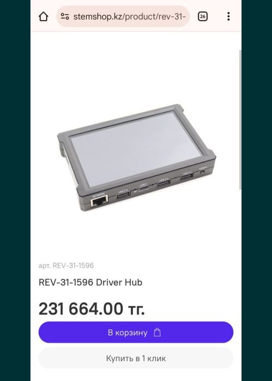Tap the leftmost USB port beside the Ethernet jack
Screen dimensions: 272x381
point(123,195)
